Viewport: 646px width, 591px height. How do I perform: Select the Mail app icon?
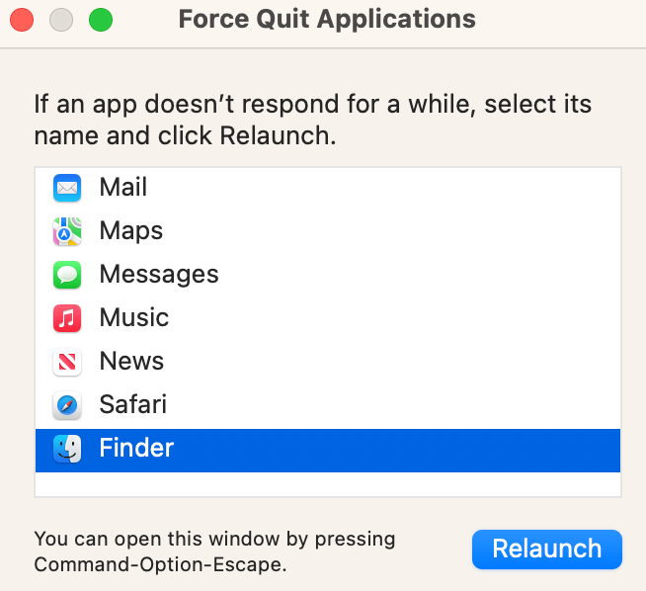[67, 188]
